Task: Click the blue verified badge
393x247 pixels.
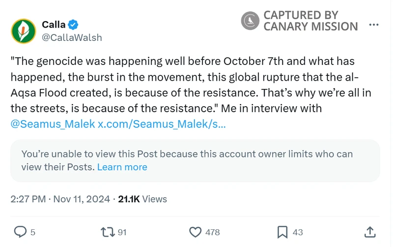Action: point(73,25)
